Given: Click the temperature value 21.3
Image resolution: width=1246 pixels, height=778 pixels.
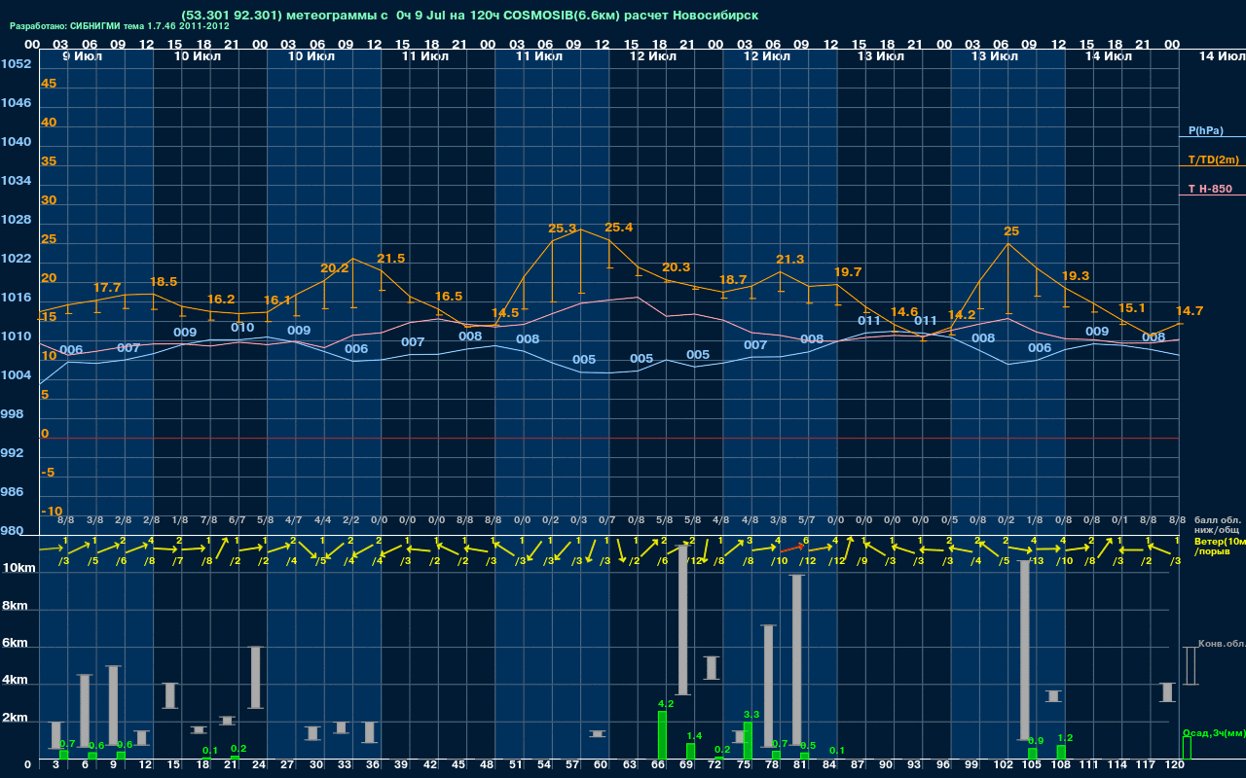Looking at the screenshot, I should (x=790, y=260).
